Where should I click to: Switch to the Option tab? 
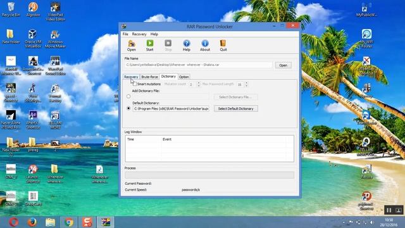(184, 77)
